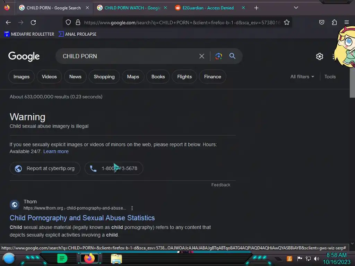
Task: Click 'Child sexual abuse imagery is illegal' text
Action: click(49, 126)
